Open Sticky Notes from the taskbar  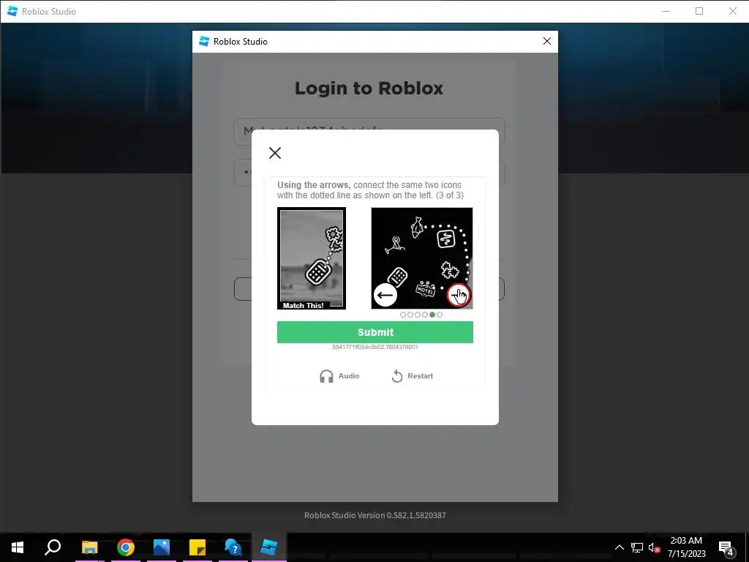coord(197,547)
